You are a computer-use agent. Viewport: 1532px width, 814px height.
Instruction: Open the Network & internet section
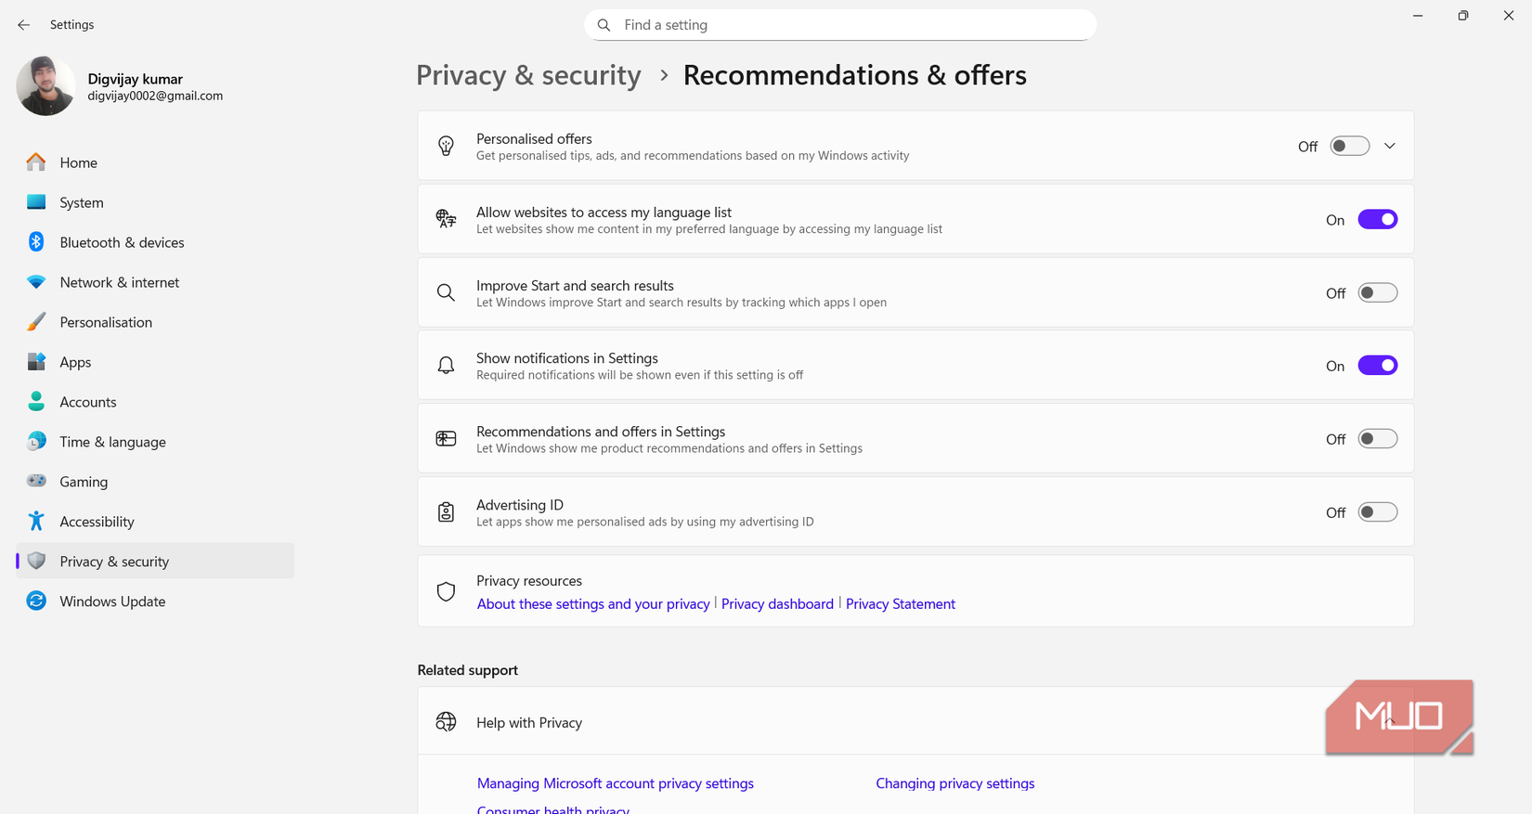coord(119,282)
